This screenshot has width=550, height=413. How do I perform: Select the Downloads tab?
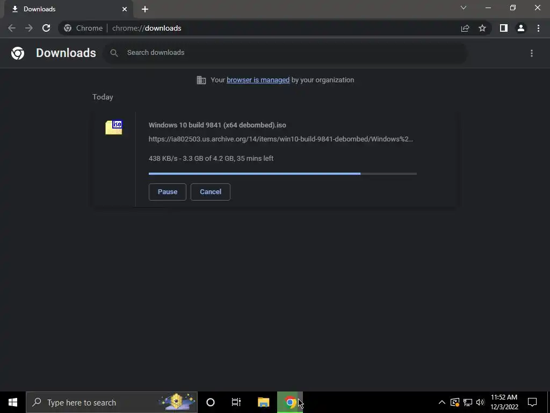(68, 9)
